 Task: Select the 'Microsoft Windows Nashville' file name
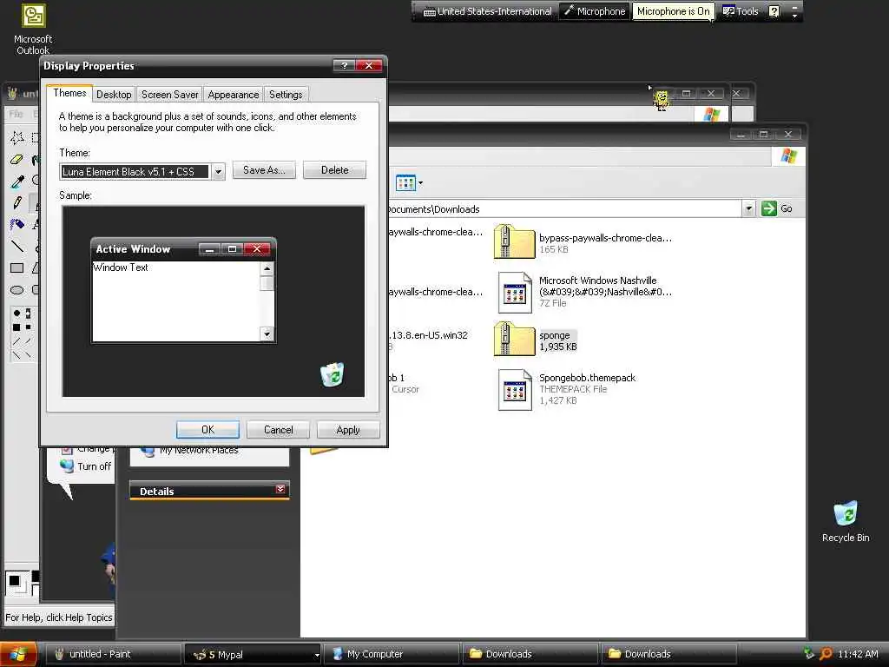click(605, 286)
